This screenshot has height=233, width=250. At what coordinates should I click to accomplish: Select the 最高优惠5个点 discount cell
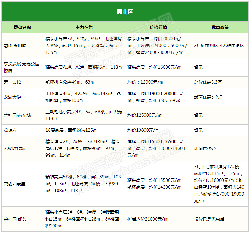(x=208, y=97)
